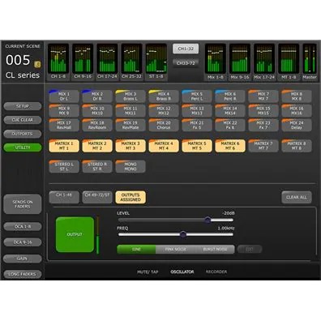Select BURST NOISE oscillator mode
The height and width of the screenshot is (321, 321).
tap(215, 249)
